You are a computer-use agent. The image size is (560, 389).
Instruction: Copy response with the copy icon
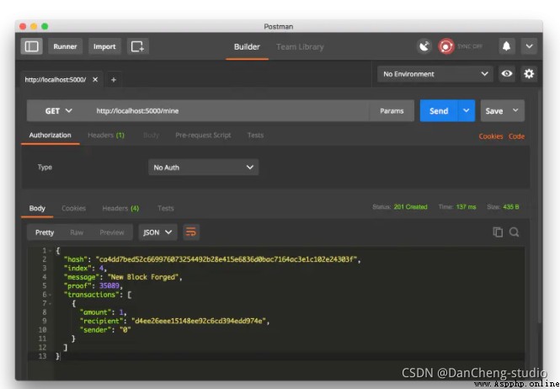tap(498, 232)
